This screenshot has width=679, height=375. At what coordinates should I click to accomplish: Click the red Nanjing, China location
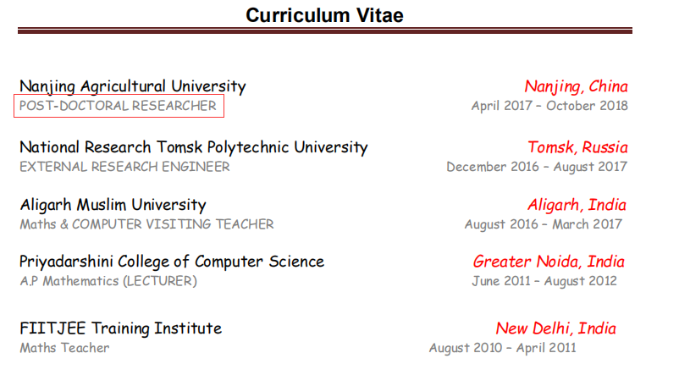[576, 86]
